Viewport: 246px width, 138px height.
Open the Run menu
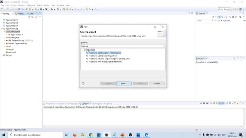click(53, 5)
